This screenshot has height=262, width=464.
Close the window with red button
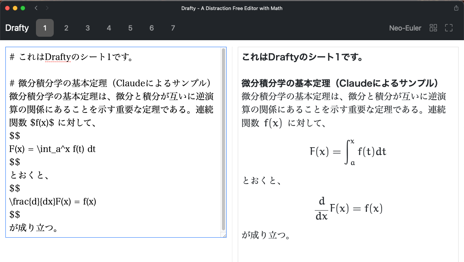tap(7, 8)
